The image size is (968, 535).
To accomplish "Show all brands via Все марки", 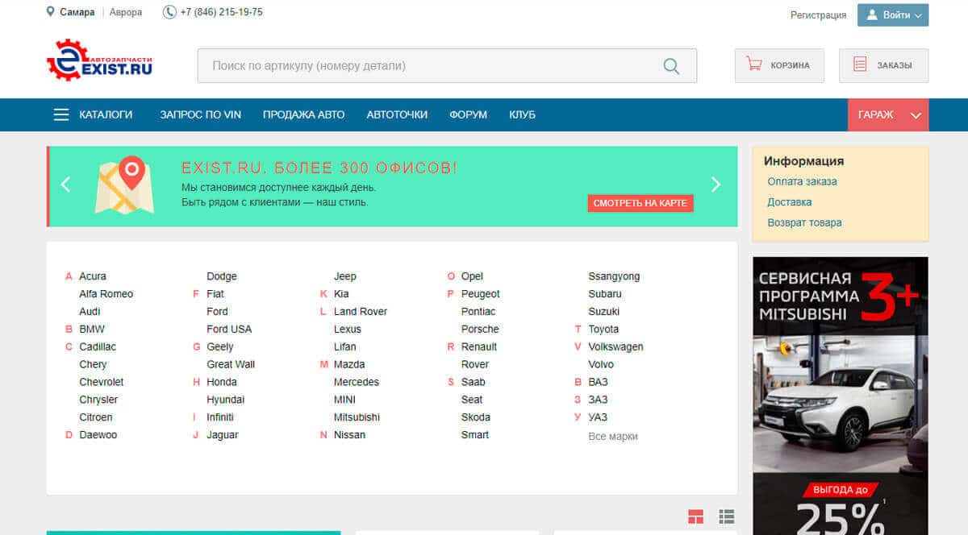I will (x=612, y=436).
